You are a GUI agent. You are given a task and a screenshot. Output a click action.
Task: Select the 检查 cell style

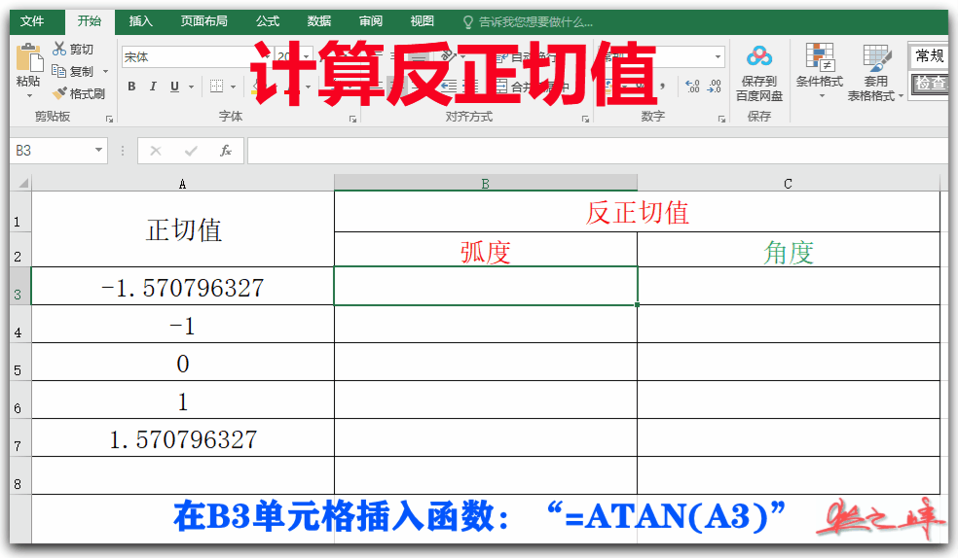tap(930, 83)
